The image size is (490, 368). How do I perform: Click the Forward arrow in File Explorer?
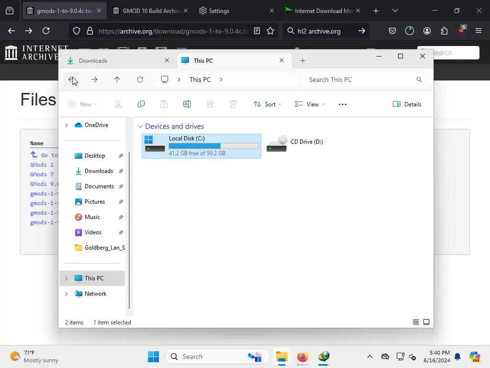[94, 80]
